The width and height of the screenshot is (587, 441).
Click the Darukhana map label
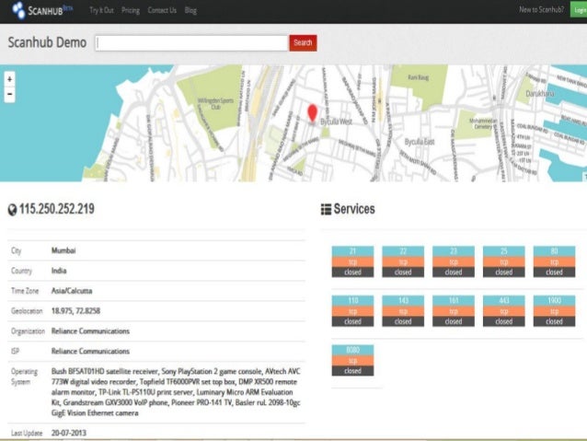coord(540,93)
